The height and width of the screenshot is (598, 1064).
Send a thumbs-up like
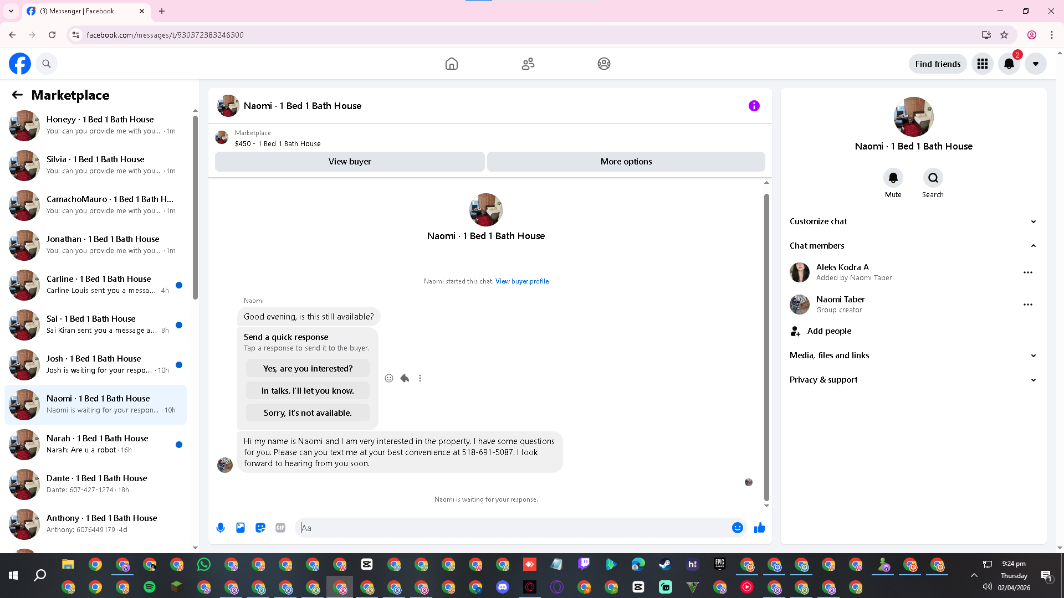click(760, 528)
